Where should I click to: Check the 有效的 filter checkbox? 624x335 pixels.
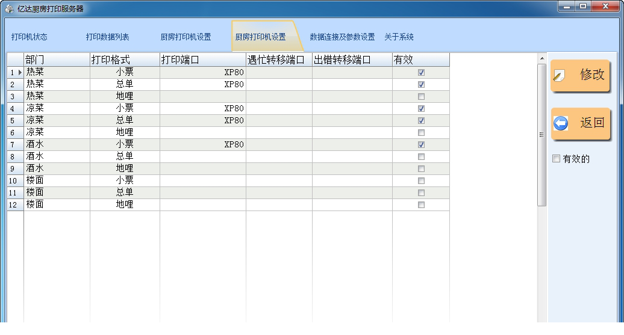click(x=557, y=159)
